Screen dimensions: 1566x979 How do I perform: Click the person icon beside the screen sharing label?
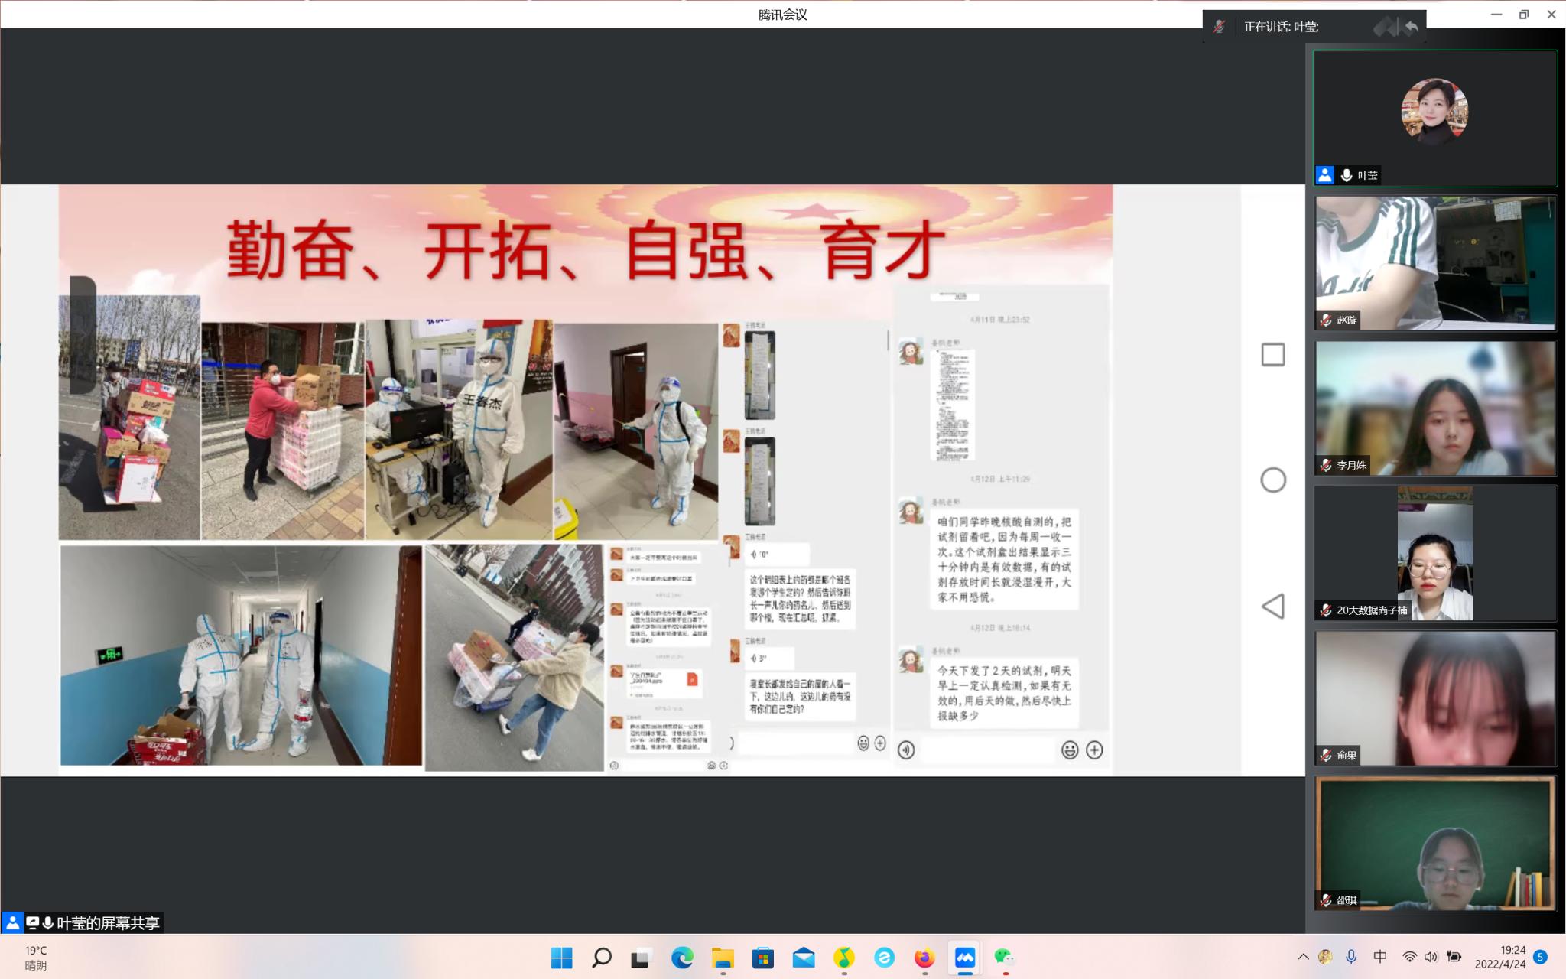12,923
